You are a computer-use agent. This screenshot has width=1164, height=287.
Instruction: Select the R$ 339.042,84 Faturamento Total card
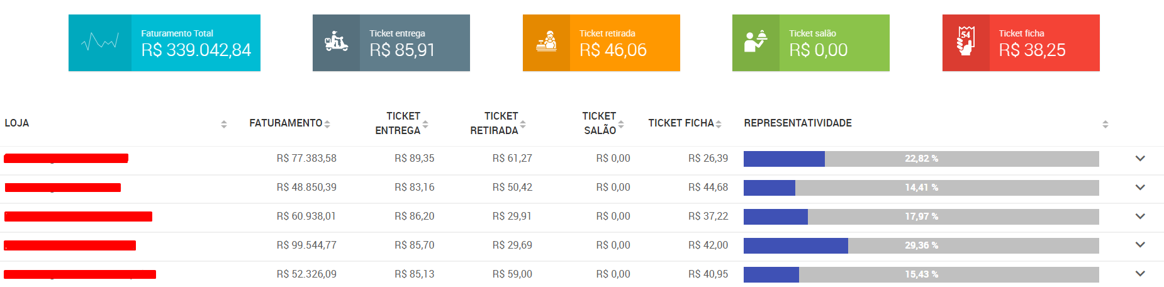(x=164, y=43)
